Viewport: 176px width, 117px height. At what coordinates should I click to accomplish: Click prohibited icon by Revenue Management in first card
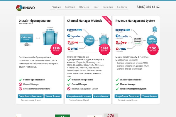(x=20, y=89)
